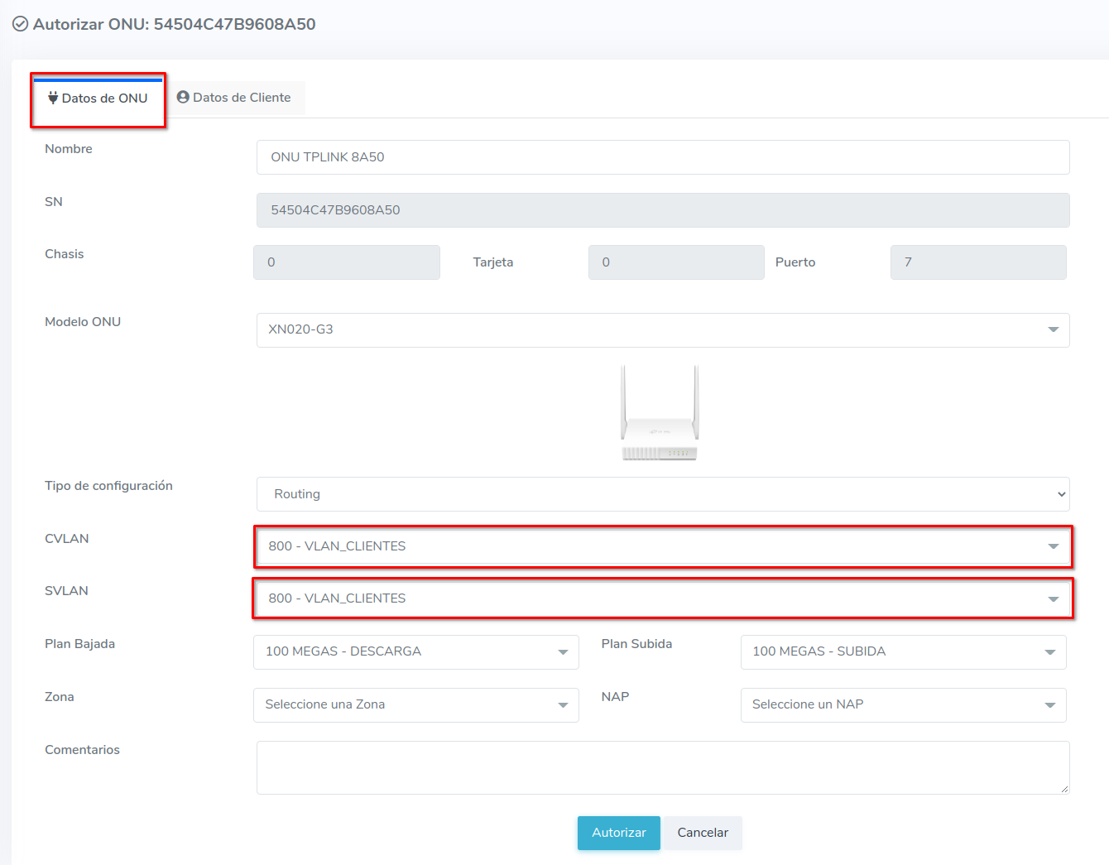This screenshot has width=1109, height=865.
Task: Click the Puerto field showing 7
Action: click(977, 262)
